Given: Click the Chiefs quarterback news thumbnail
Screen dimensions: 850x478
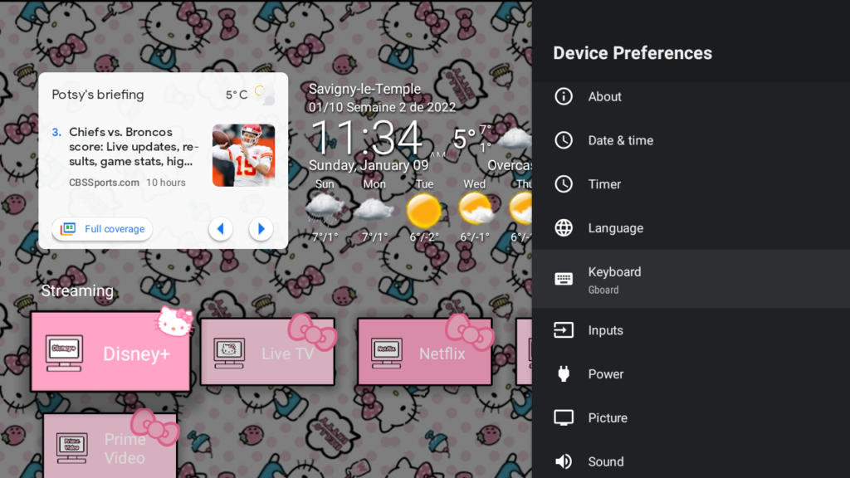Looking at the screenshot, I should click(243, 155).
